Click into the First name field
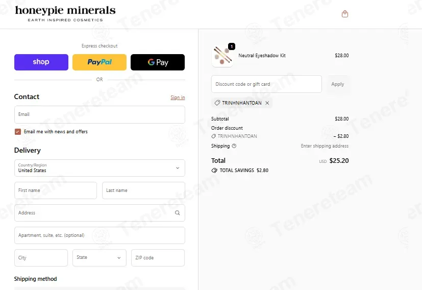This screenshot has width=422, height=290. click(x=56, y=190)
